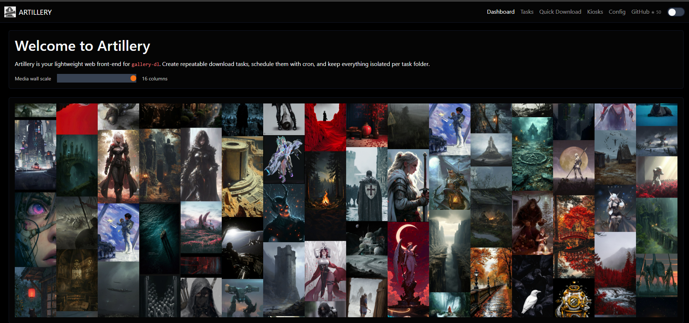Image resolution: width=689 pixels, height=323 pixels.
Task: Open the burning village cottage thumbnail
Action: 491,207
